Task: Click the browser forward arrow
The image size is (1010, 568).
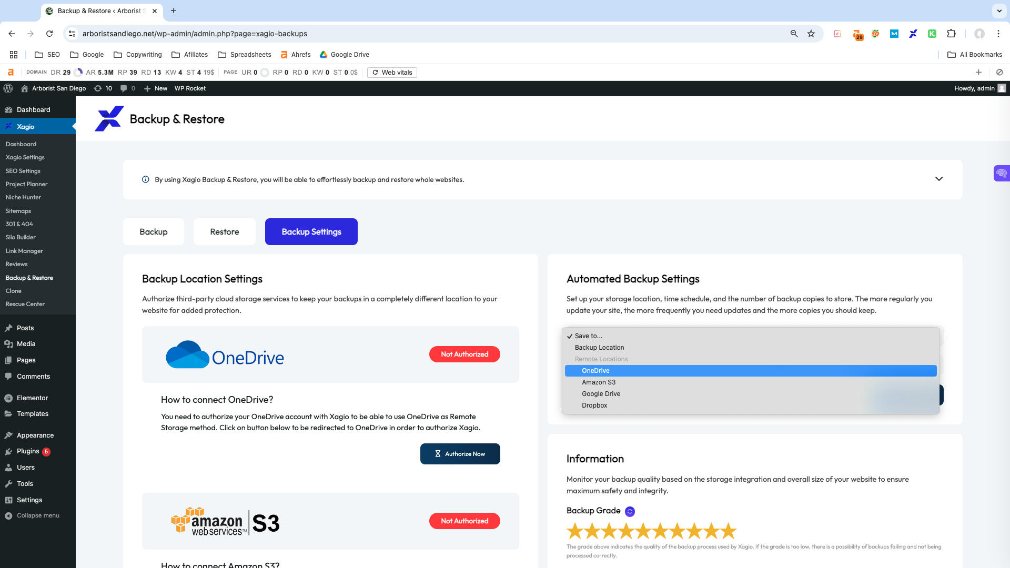Action: (x=31, y=34)
